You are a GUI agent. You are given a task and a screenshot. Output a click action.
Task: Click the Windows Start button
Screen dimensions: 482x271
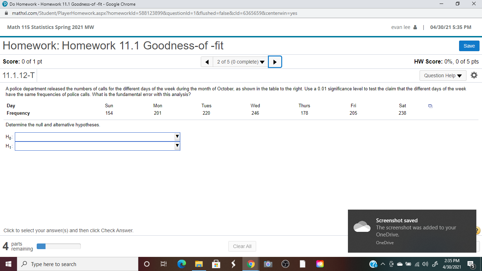pos(8,264)
